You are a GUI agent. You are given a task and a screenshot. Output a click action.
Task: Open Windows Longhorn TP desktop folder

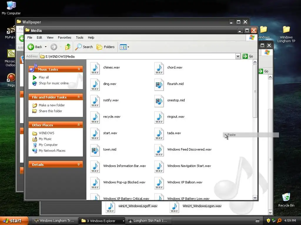click(x=286, y=34)
